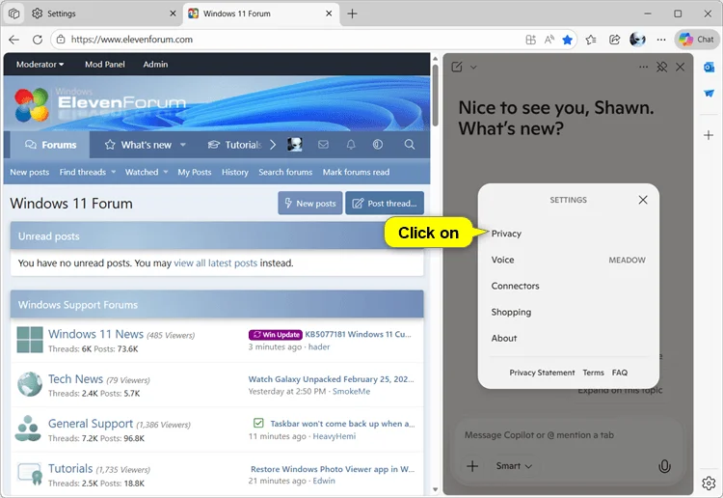Screen dimensions: 723x498
Task: Open Shopping in Copilot settings
Action: [x=511, y=313]
